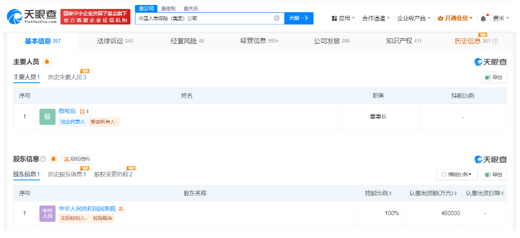The height and width of the screenshot is (238, 520).
Task: Expand the 受益所有人 tag
Action: (104, 121)
